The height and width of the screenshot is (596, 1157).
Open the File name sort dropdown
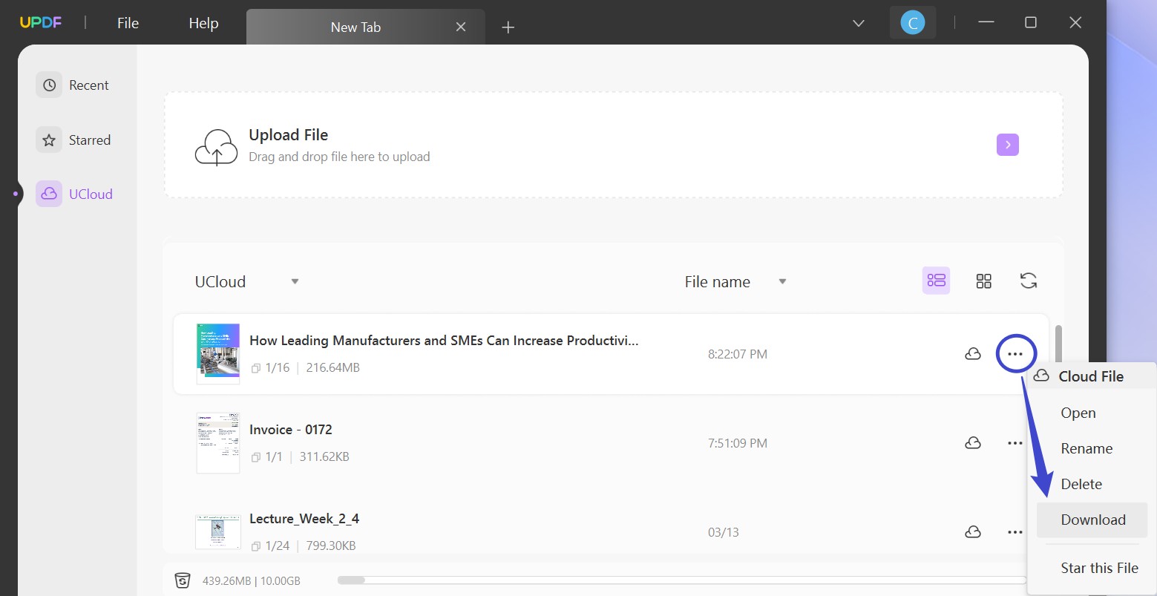point(735,281)
